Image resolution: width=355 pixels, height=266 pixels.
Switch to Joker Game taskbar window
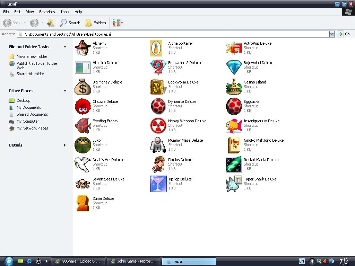[133, 261]
